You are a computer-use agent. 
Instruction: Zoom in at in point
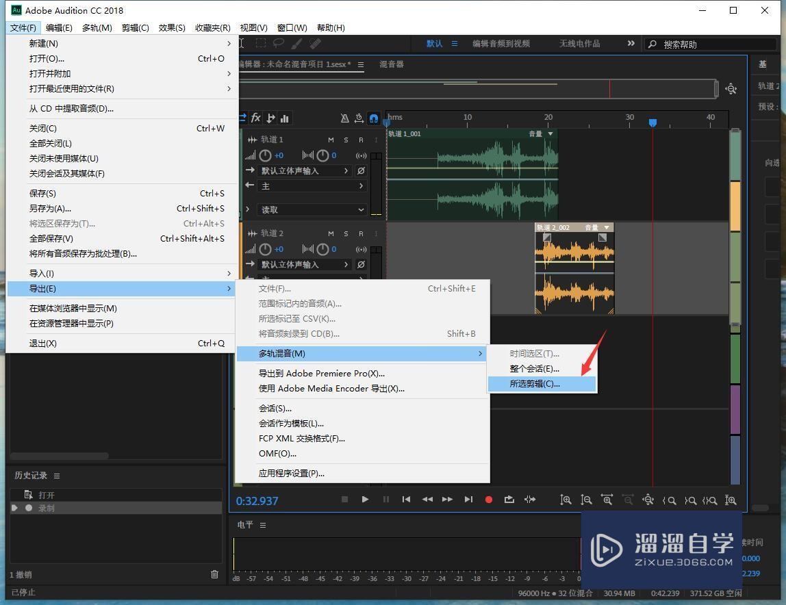pos(669,500)
